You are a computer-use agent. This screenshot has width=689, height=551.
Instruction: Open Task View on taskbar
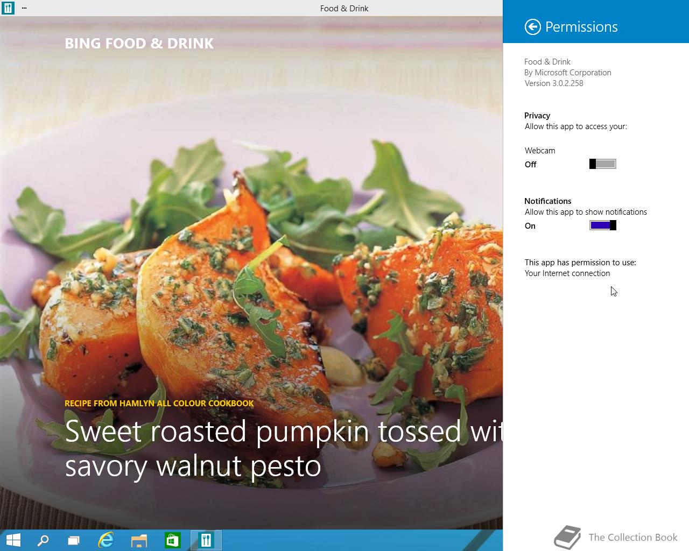click(74, 540)
